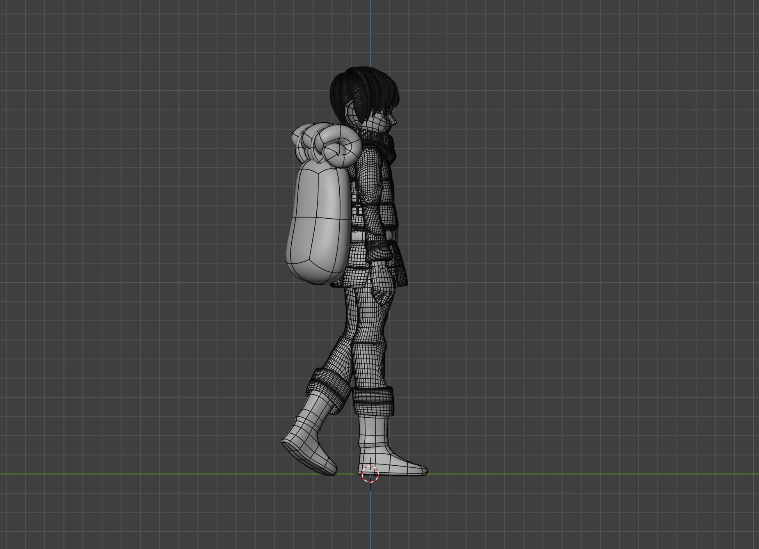Click the 3D cursor at the origin
The image size is (759, 549).
[370, 474]
